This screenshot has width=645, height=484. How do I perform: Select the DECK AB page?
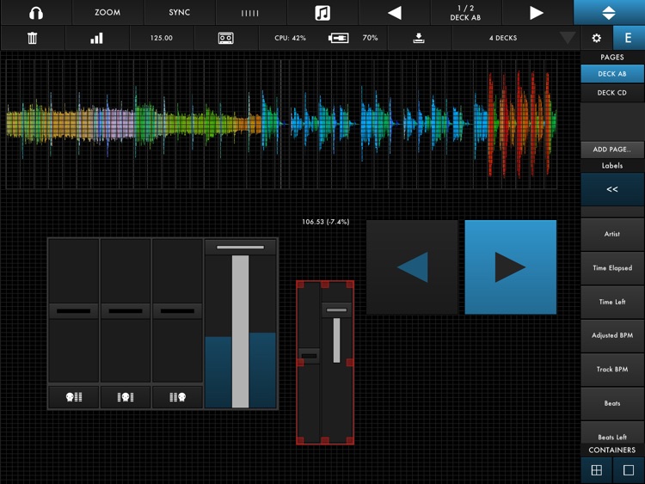tap(611, 74)
